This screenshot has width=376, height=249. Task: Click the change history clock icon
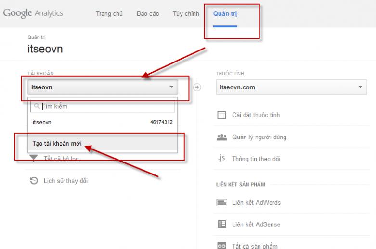(34, 181)
